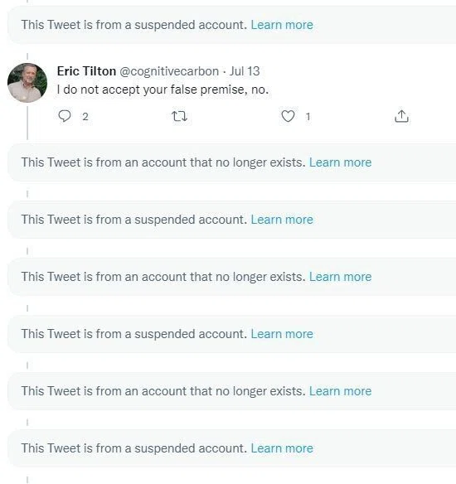Screen dimensions: 456x484
Task: Click the like count '1' next to the heart
Action: point(308,117)
